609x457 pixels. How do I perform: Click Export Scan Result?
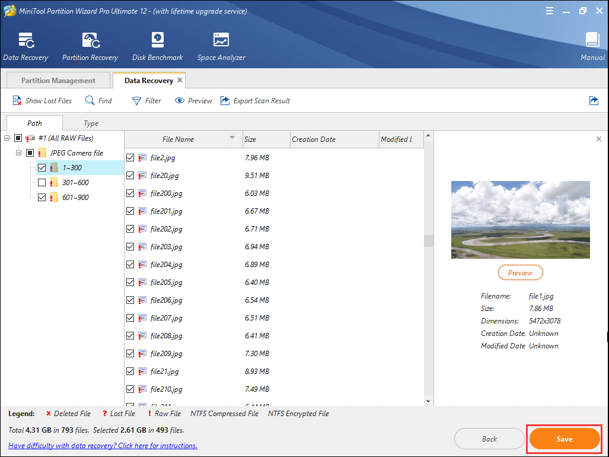point(255,101)
